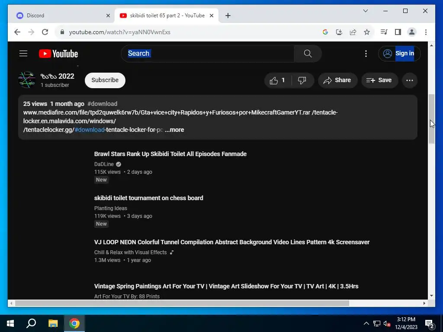The height and width of the screenshot is (332, 443).
Task: Click the scroll right arrow at bottom
Action: tap(424, 303)
